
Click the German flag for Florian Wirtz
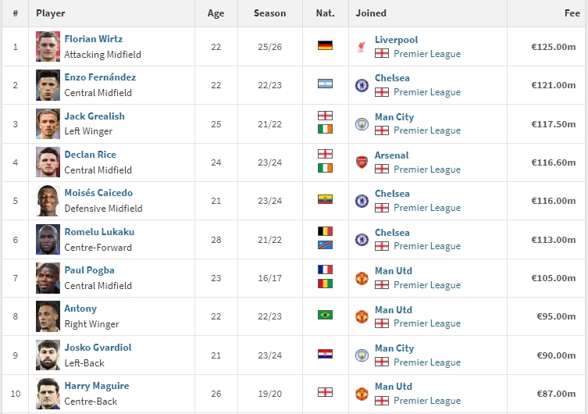pos(325,46)
